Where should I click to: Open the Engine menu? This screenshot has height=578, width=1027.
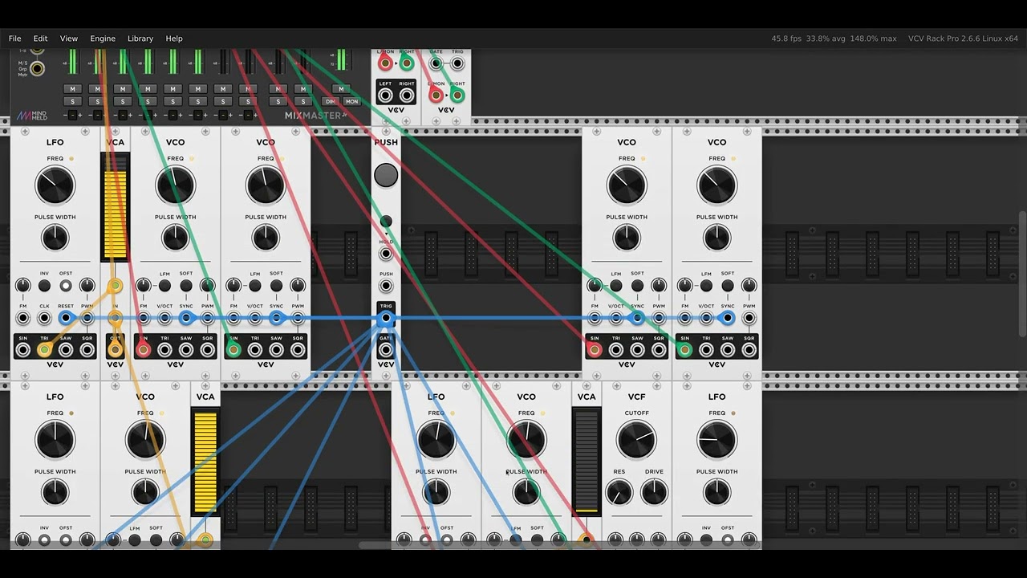tap(103, 39)
